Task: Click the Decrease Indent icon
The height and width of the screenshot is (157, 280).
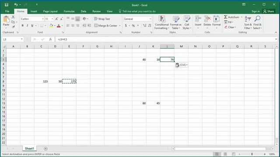Action: 84,26
